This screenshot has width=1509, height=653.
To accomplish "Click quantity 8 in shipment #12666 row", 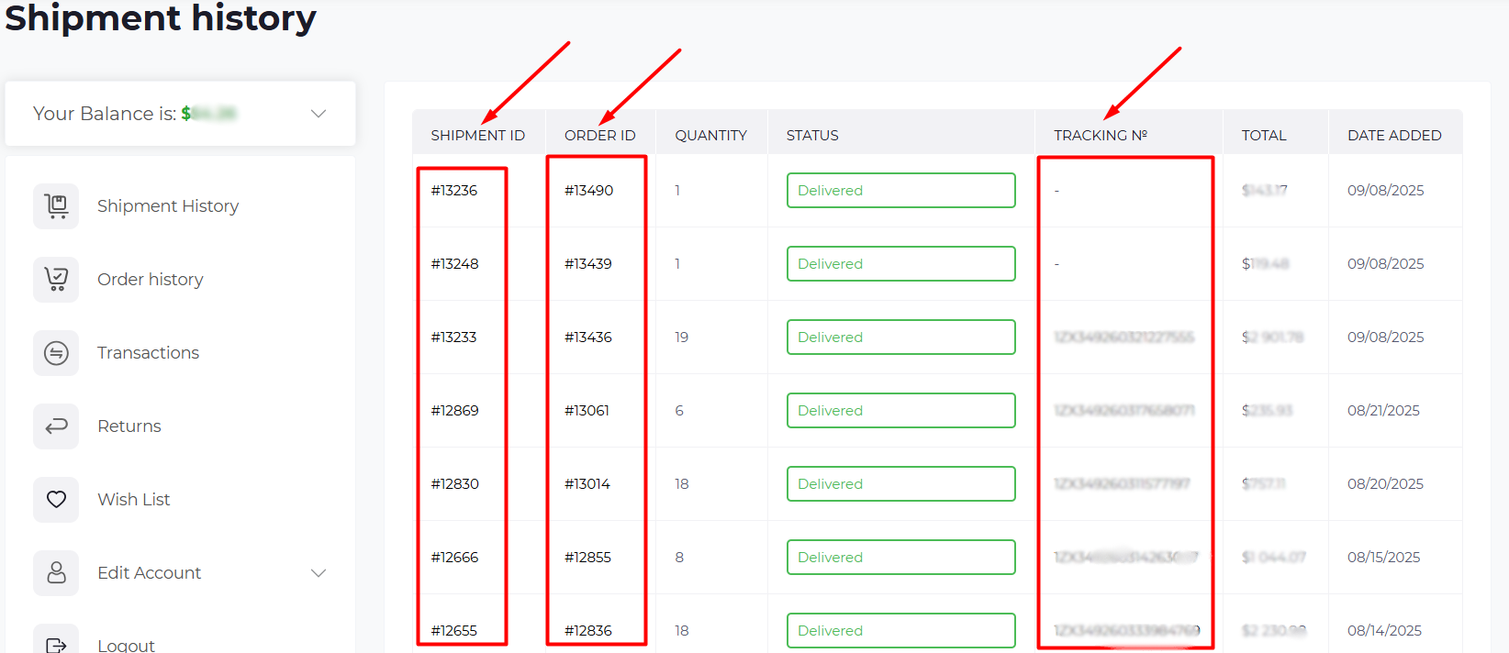I will pos(679,558).
